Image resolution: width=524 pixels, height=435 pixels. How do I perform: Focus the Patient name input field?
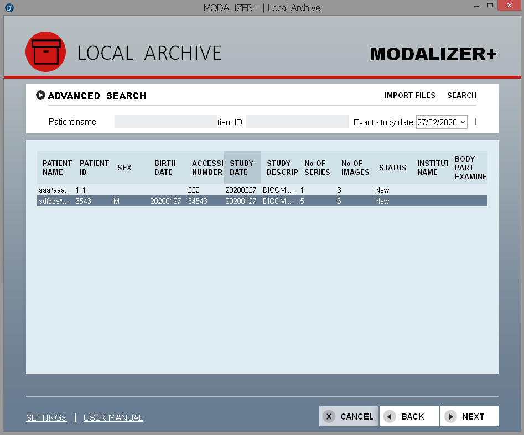165,122
